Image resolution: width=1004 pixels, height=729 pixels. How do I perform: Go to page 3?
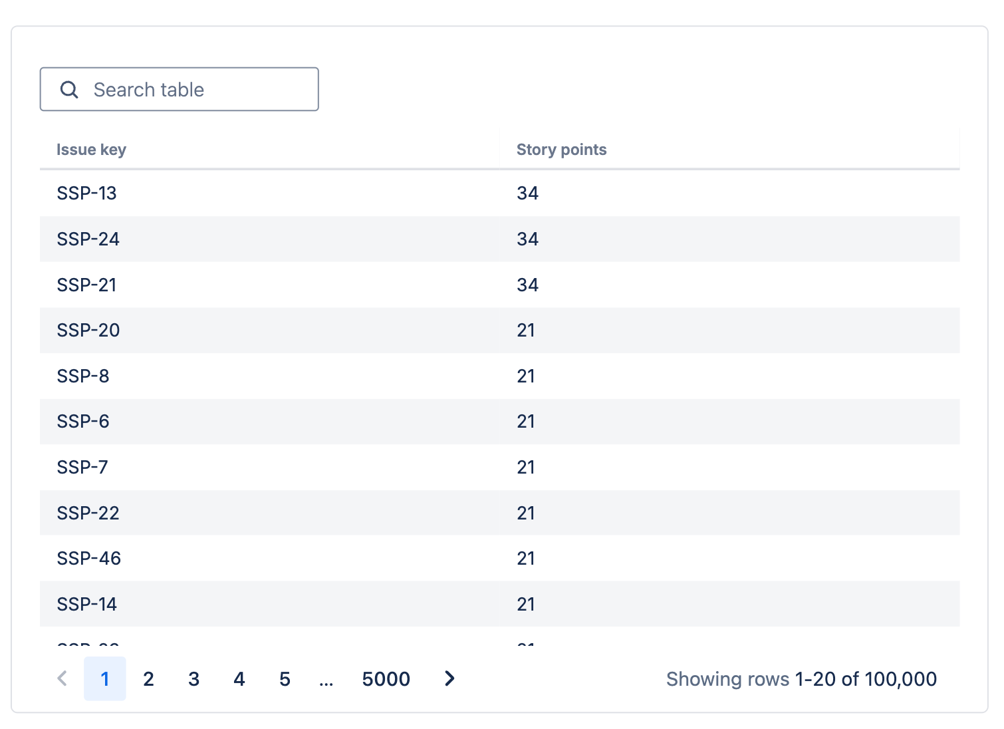tap(193, 678)
